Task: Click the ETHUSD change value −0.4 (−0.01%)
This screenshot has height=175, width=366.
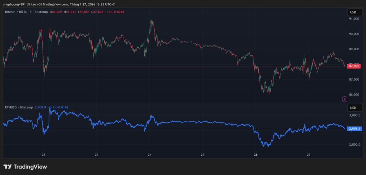Action: click(59, 107)
